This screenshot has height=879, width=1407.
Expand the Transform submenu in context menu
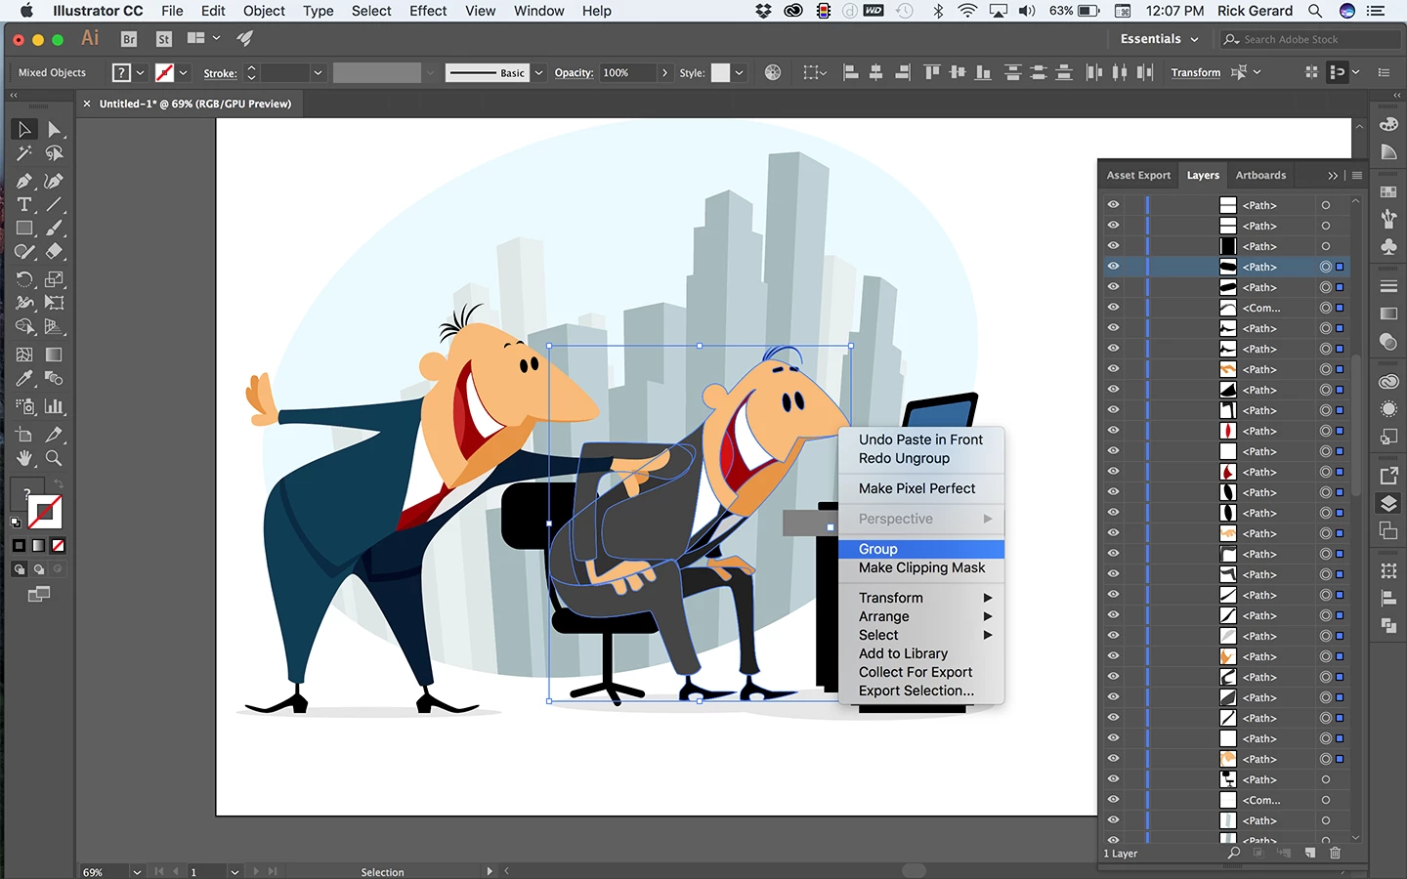point(921,598)
